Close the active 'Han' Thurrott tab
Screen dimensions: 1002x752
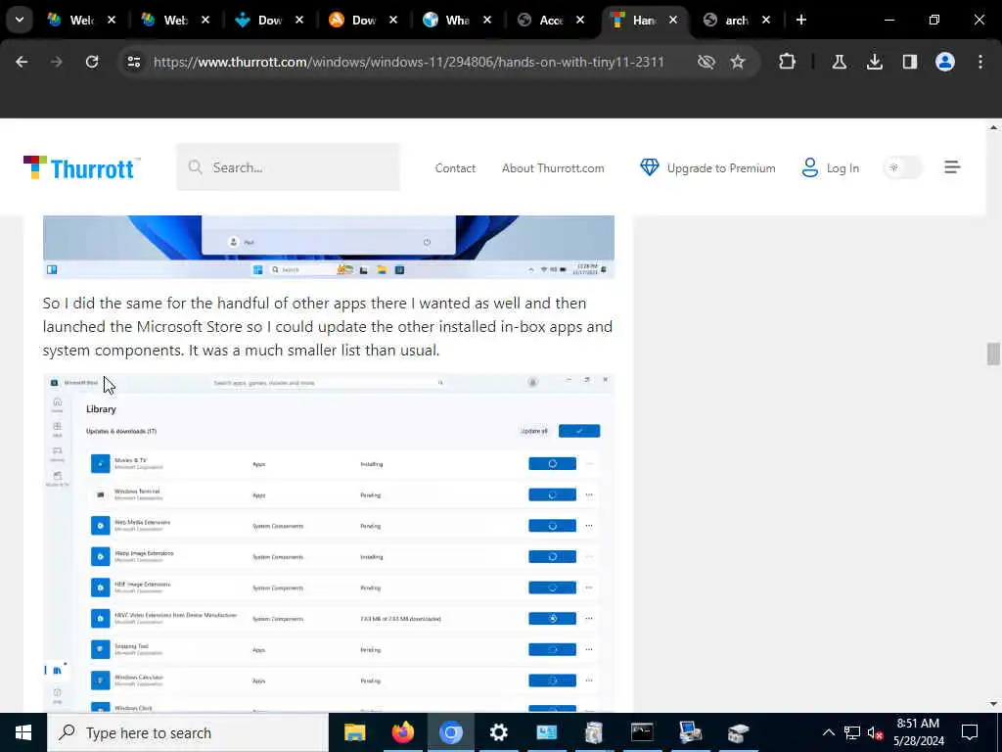pyautogui.click(x=673, y=20)
